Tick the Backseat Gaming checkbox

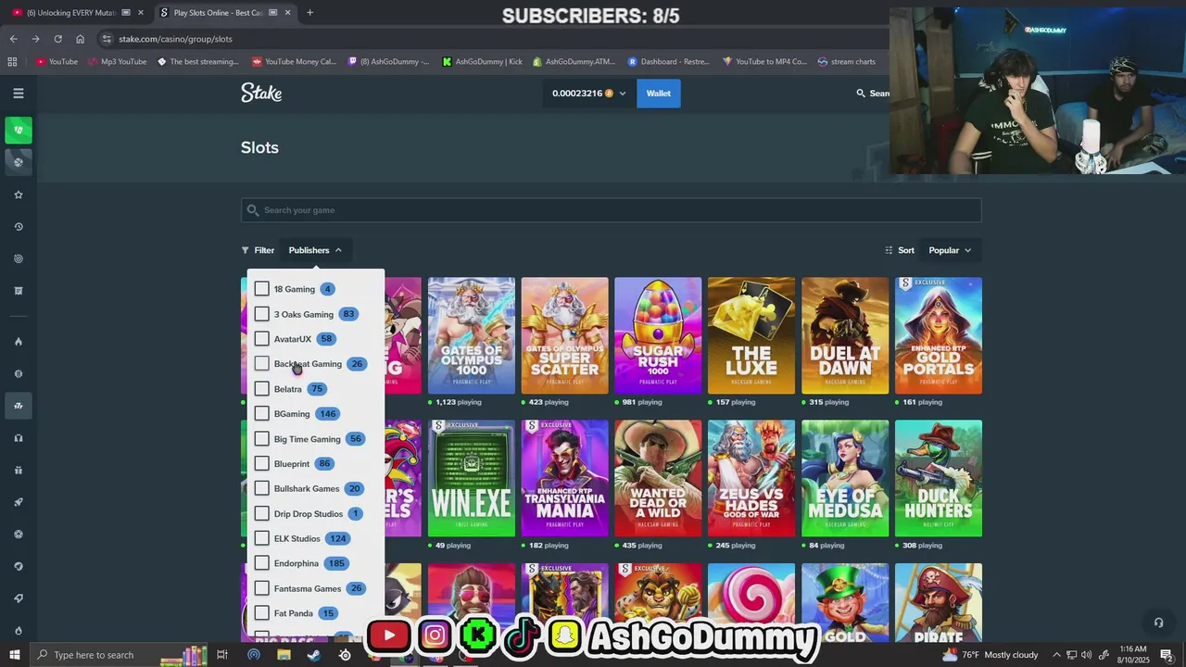[261, 364]
